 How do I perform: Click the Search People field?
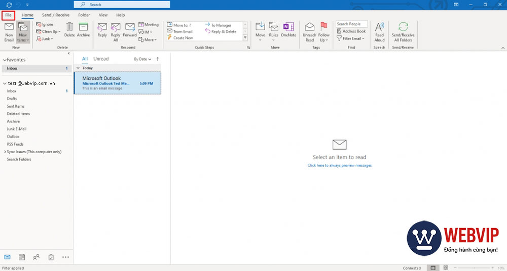pyautogui.click(x=351, y=24)
